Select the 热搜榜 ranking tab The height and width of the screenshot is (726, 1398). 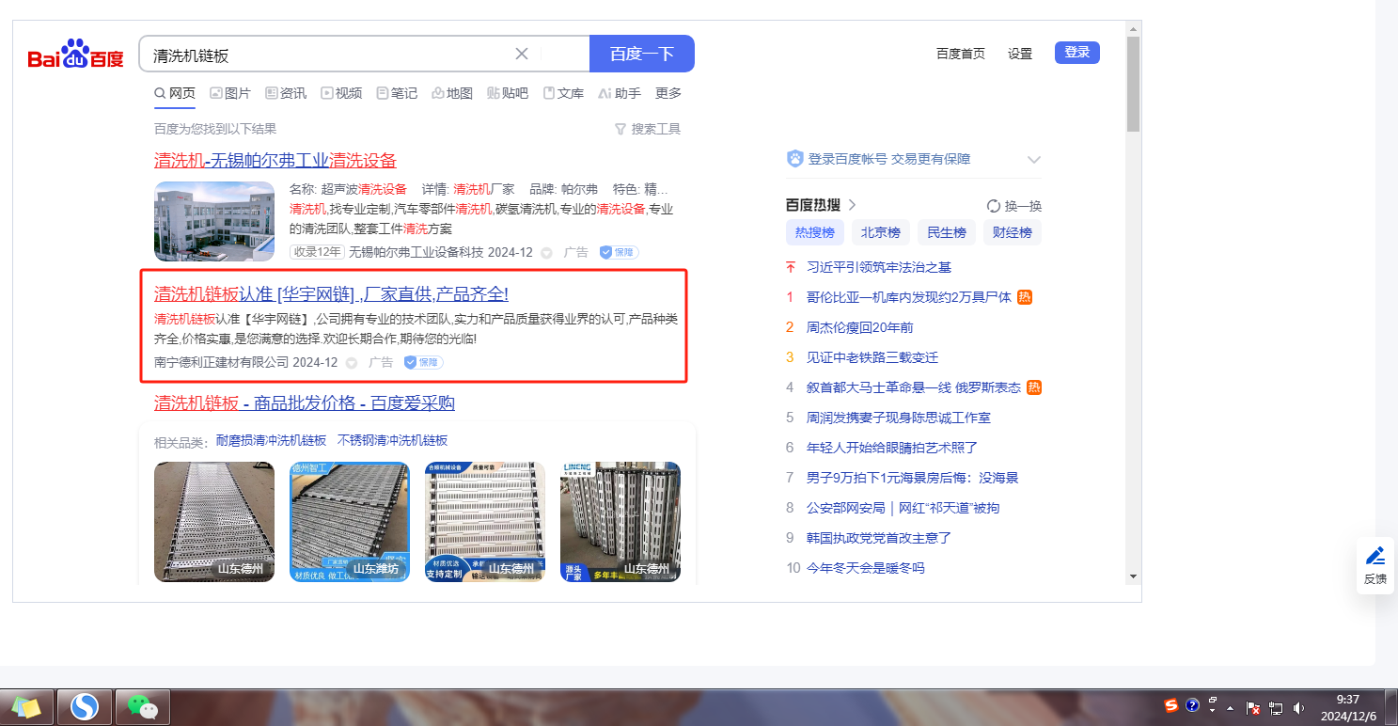[x=815, y=232]
